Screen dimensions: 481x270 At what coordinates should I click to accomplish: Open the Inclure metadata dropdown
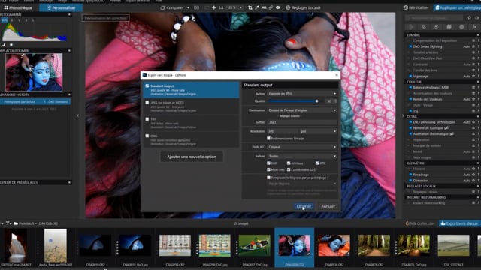[x=302, y=156]
